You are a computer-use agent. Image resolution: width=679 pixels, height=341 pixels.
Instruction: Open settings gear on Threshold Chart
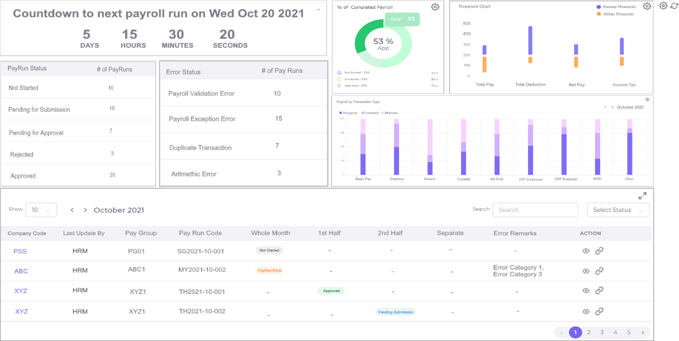[647, 6]
